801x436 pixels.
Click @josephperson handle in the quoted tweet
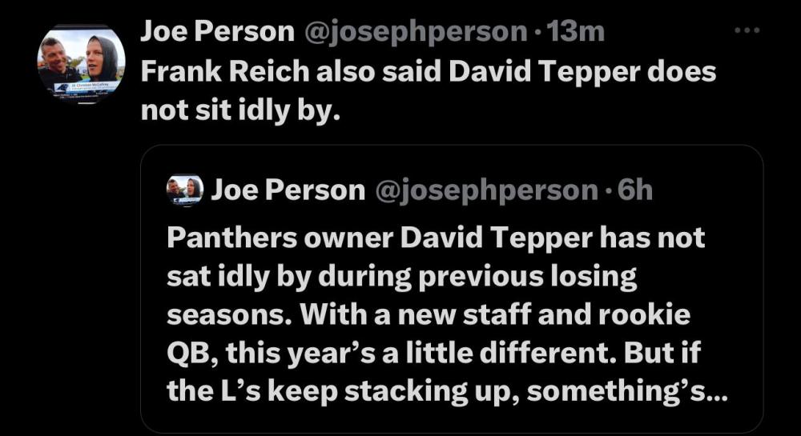(485, 190)
